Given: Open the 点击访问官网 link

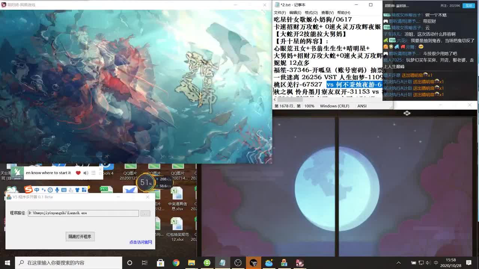Looking at the screenshot, I should coord(141,242).
